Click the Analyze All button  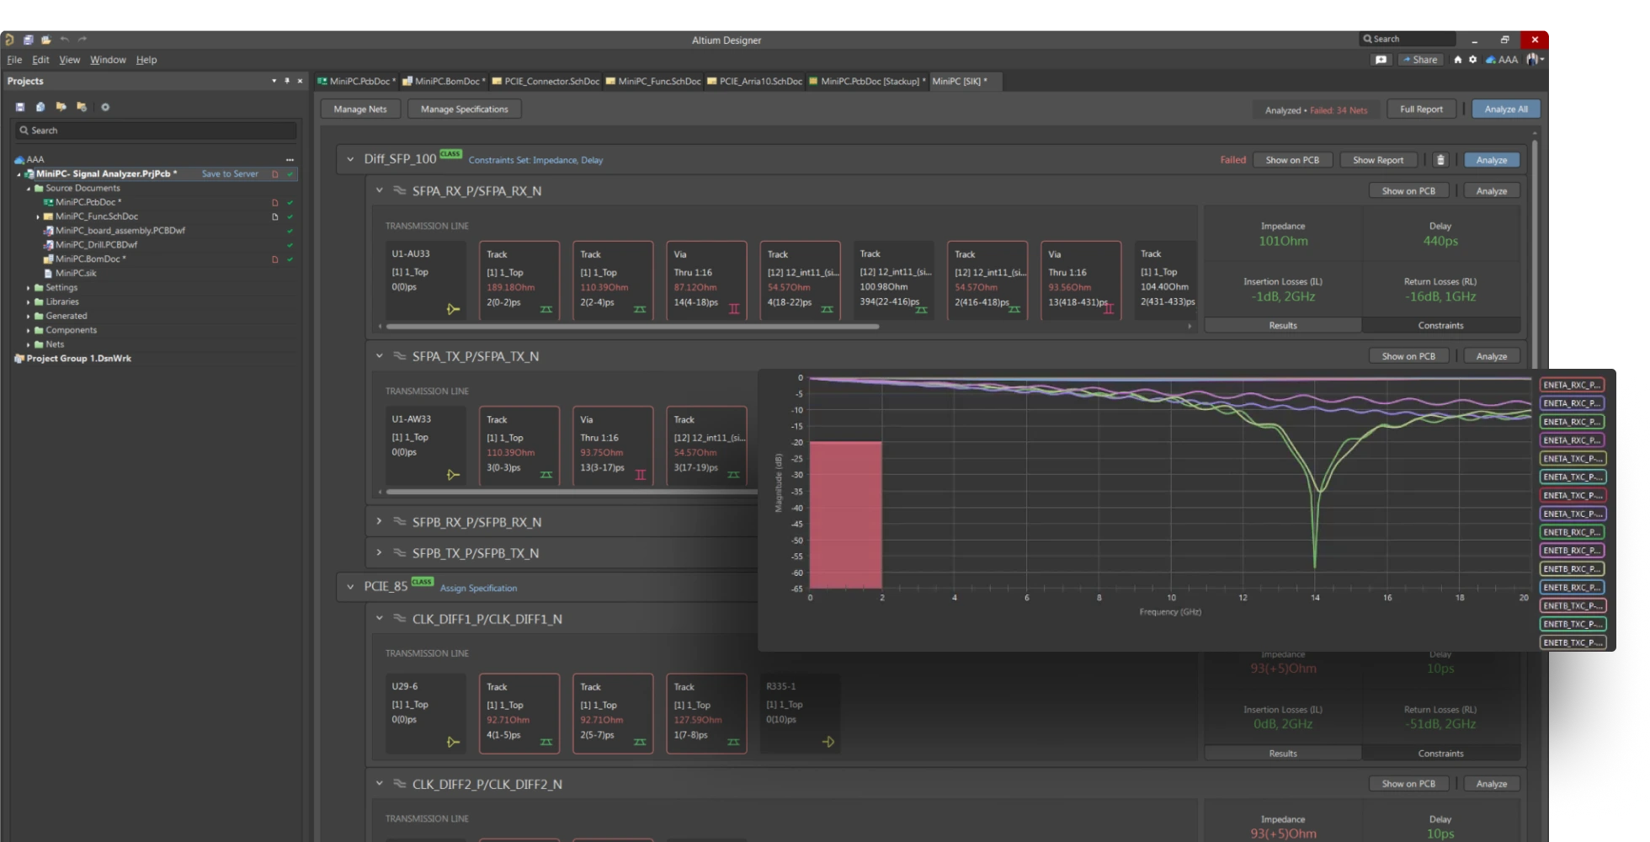pos(1505,109)
